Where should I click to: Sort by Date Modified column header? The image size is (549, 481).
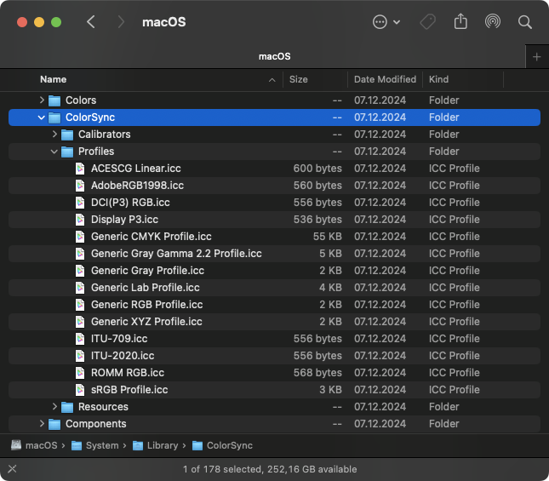tap(385, 79)
